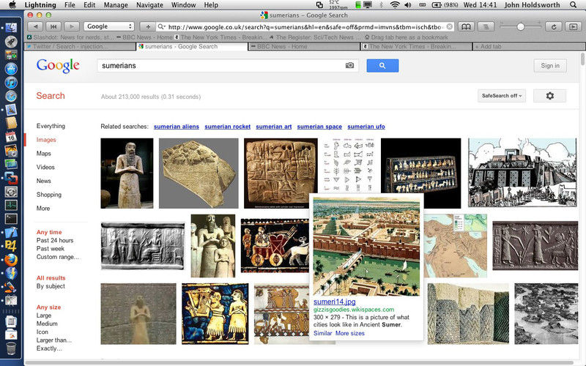Choose the By subject results option
This screenshot has width=586, height=366.
(51, 286)
